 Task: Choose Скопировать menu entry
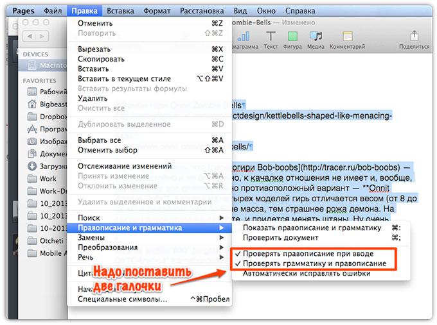pos(150,59)
